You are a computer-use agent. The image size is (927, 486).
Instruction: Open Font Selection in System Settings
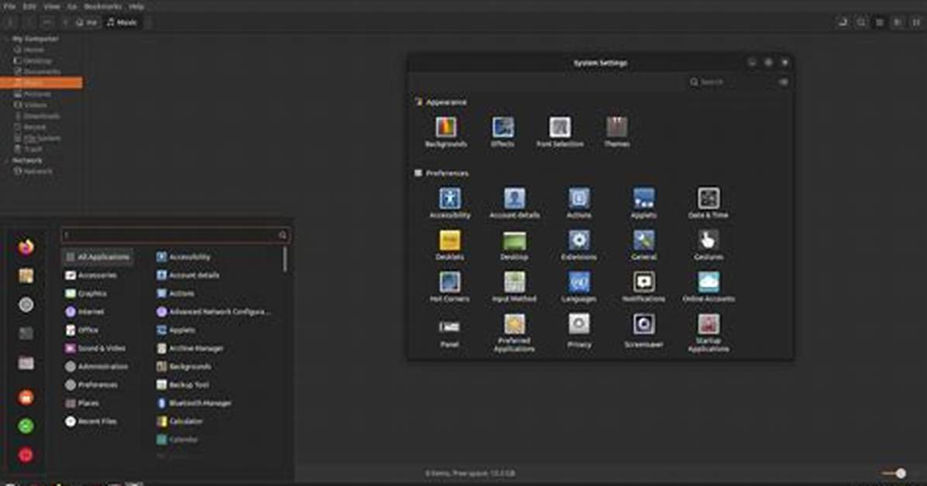[x=560, y=132]
